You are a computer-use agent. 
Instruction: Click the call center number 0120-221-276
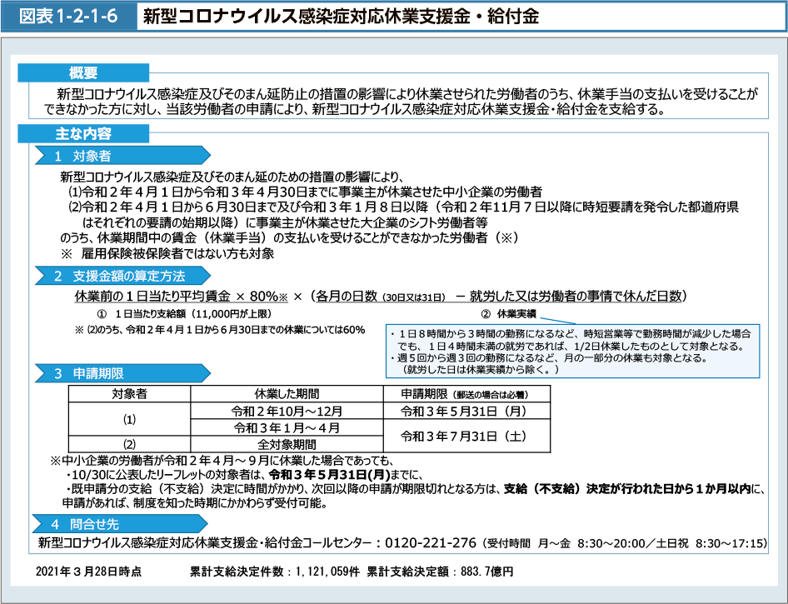pyautogui.click(x=431, y=543)
